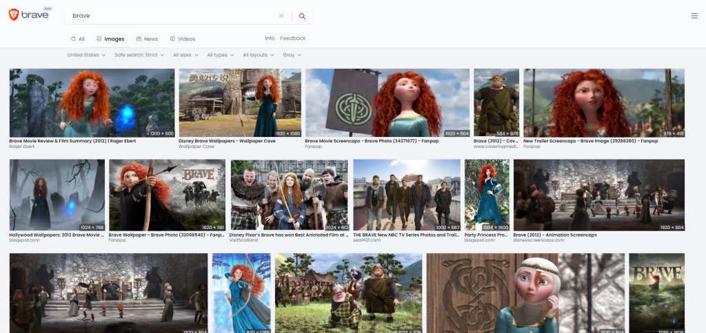Viewport: 706px width, 333px height.
Task: Open the Roger Ebert Brave movie review thumbnail
Action: click(92, 103)
